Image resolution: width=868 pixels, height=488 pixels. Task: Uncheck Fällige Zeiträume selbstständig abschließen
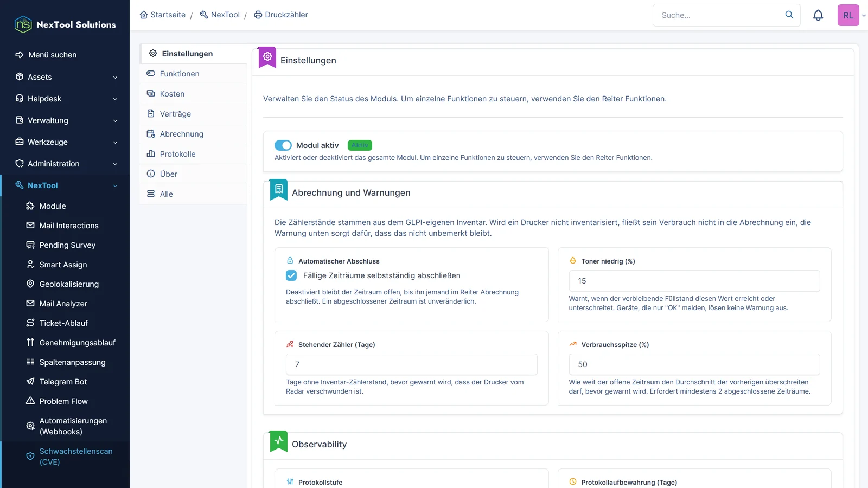coord(291,275)
